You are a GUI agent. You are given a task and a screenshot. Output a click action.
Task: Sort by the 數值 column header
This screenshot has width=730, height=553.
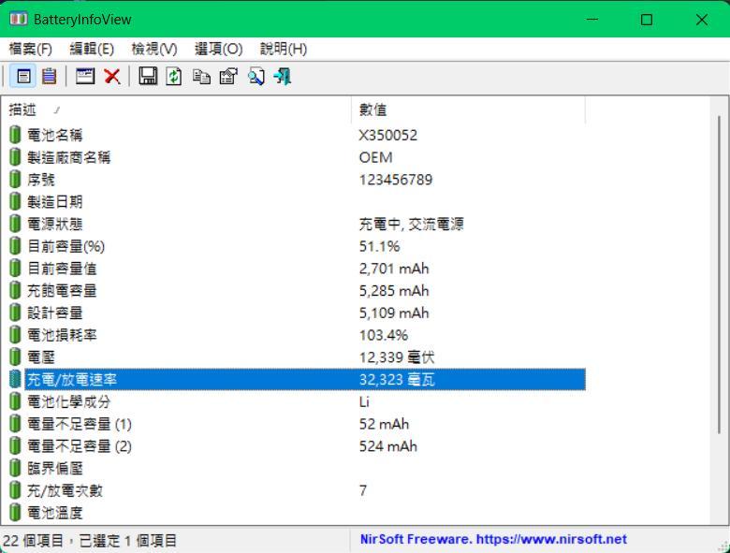468,110
